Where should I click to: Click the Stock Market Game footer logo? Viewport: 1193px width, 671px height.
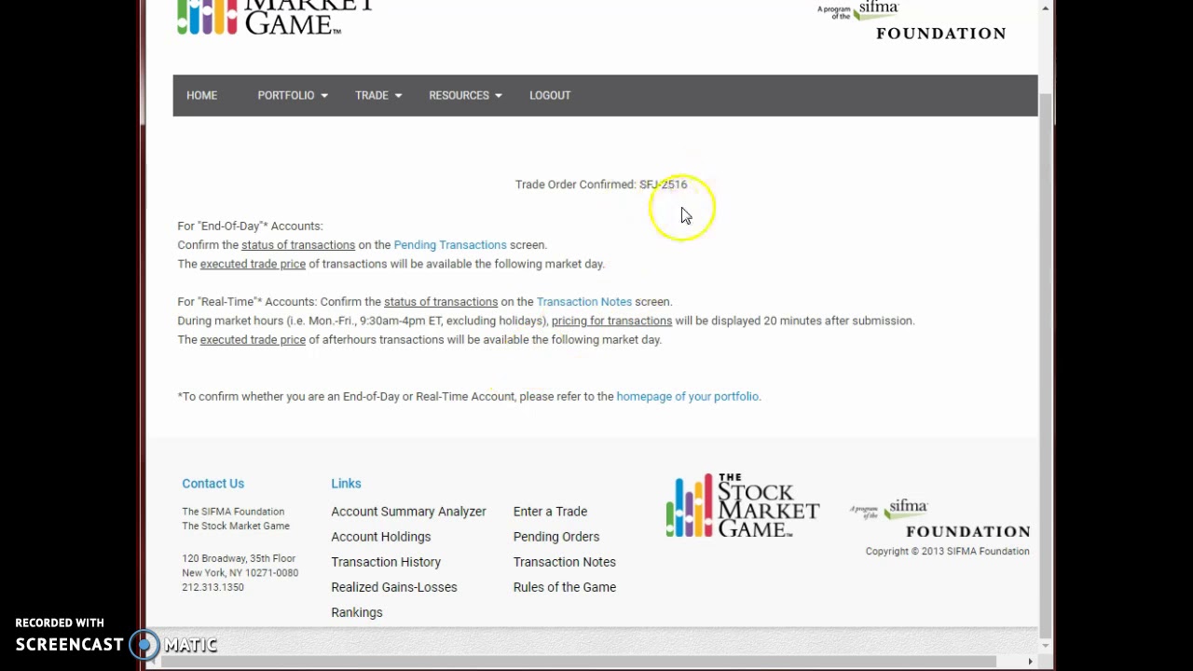[x=743, y=506]
